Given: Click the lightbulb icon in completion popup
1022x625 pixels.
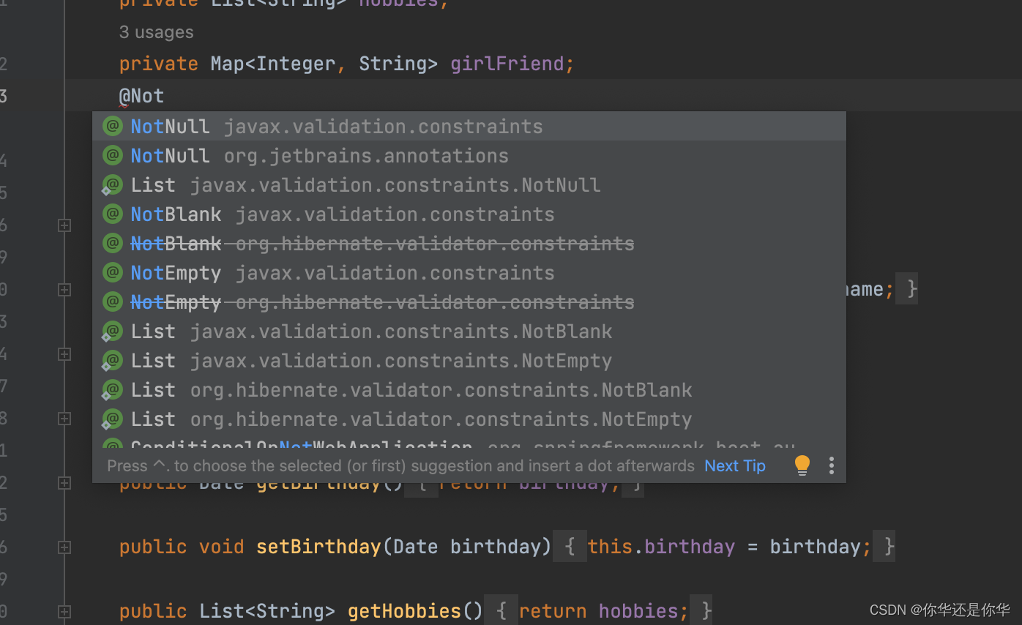Looking at the screenshot, I should 802,465.
